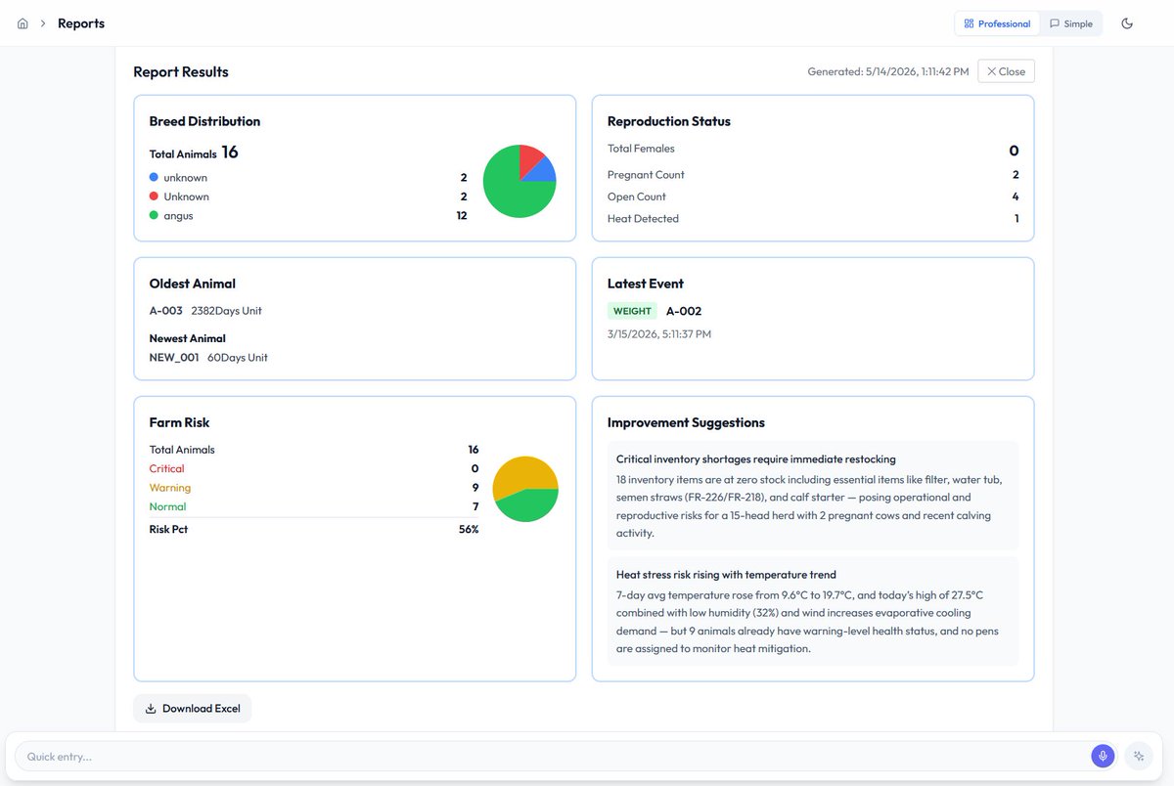Download the report as Excel

coord(193,709)
